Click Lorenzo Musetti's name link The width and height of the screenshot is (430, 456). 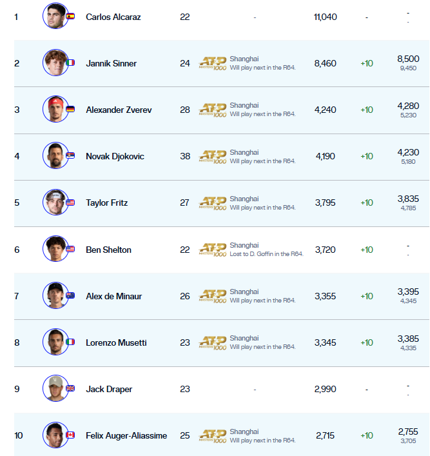pyautogui.click(x=116, y=342)
